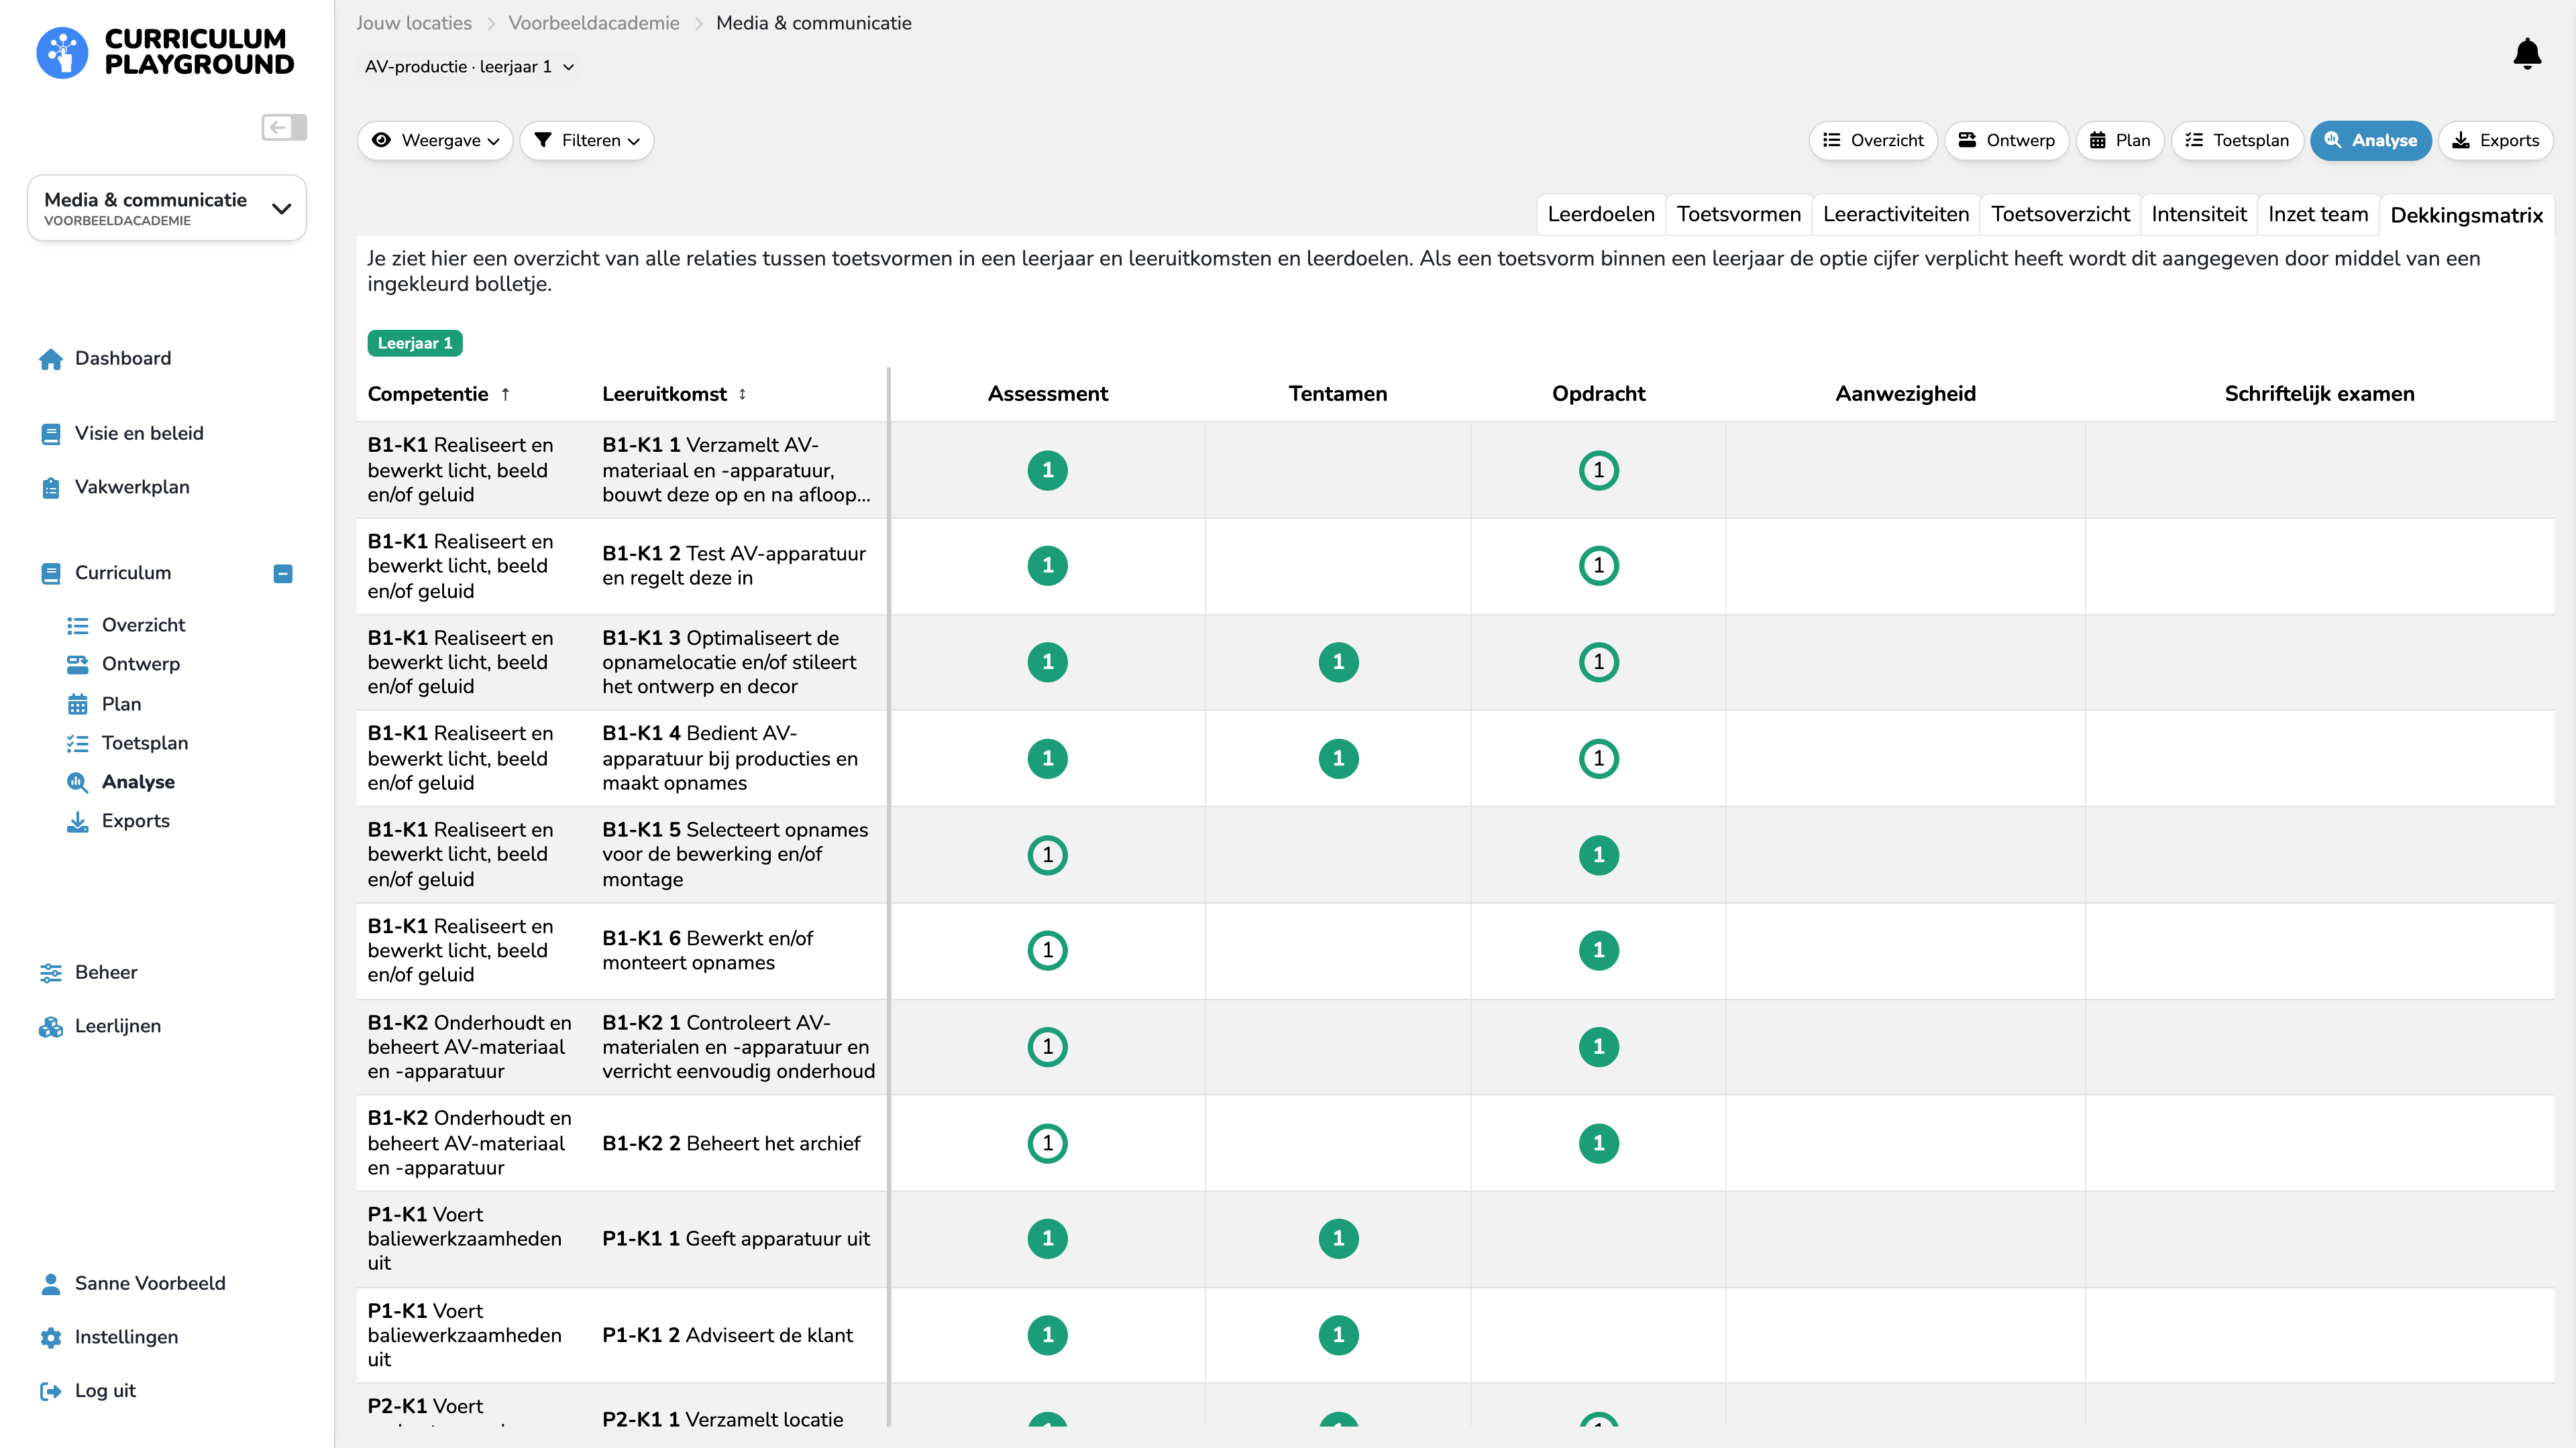Switch to the Leerdoelen tab

[1600, 214]
